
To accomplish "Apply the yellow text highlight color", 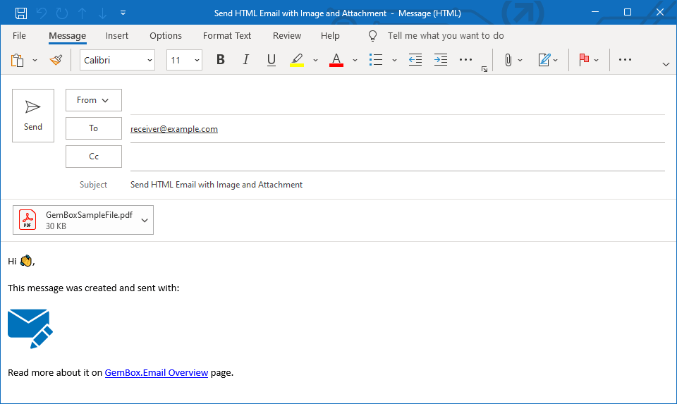I will pos(297,61).
